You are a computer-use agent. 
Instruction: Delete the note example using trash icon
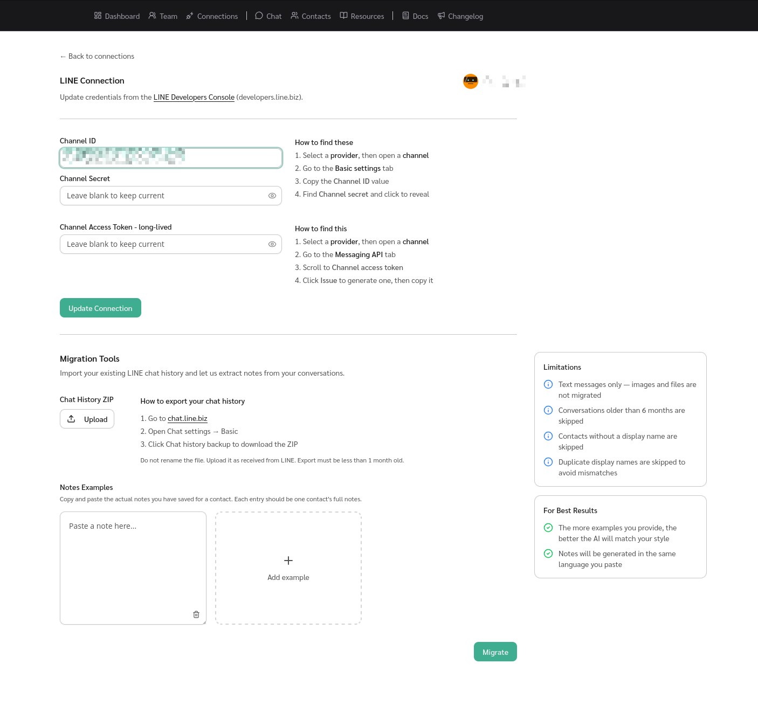tap(196, 614)
